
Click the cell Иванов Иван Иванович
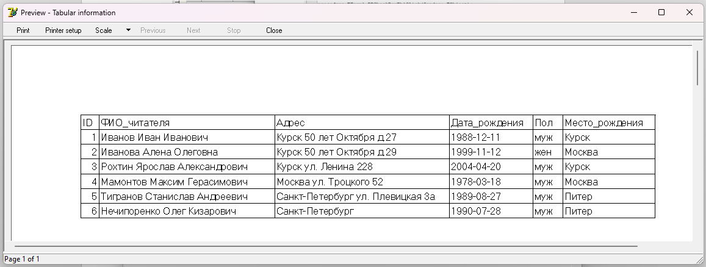click(x=187, y=137)
